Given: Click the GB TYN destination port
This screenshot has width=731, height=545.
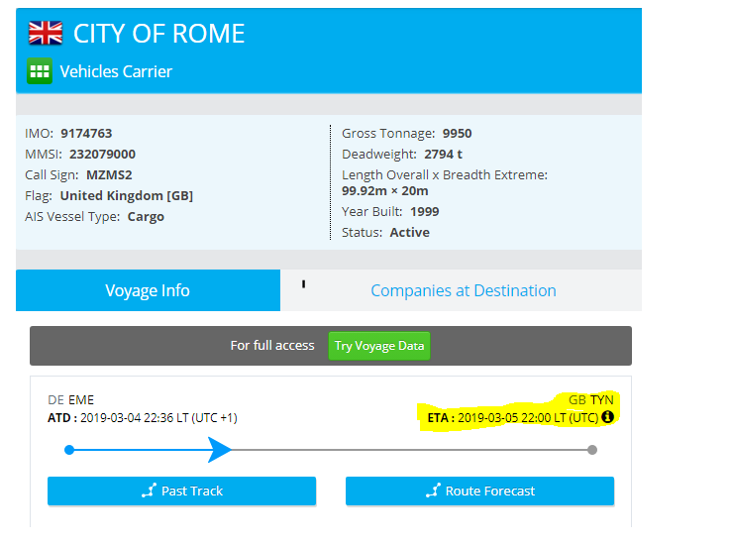Looking at the screenshot, I should click(x=591, y=400).
